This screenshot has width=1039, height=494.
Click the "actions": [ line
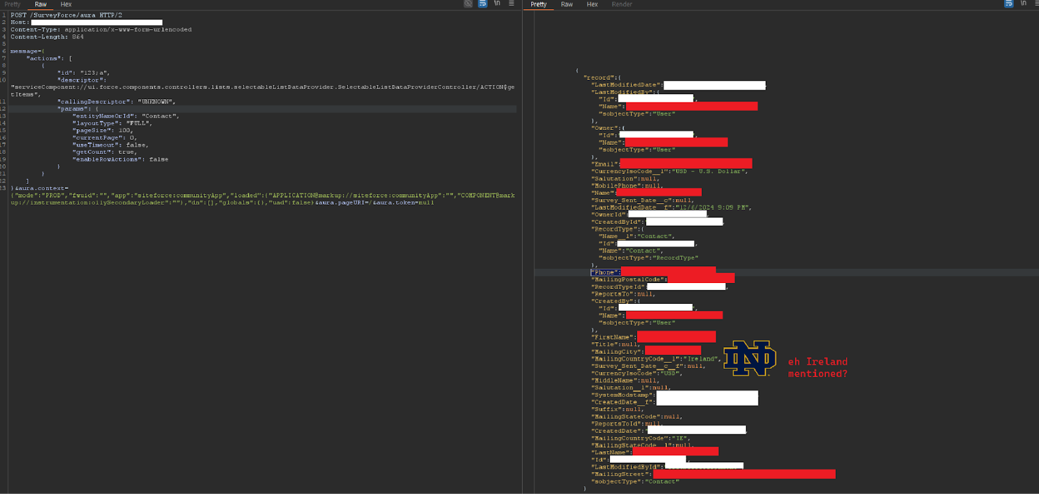click(x=49, y=58)
